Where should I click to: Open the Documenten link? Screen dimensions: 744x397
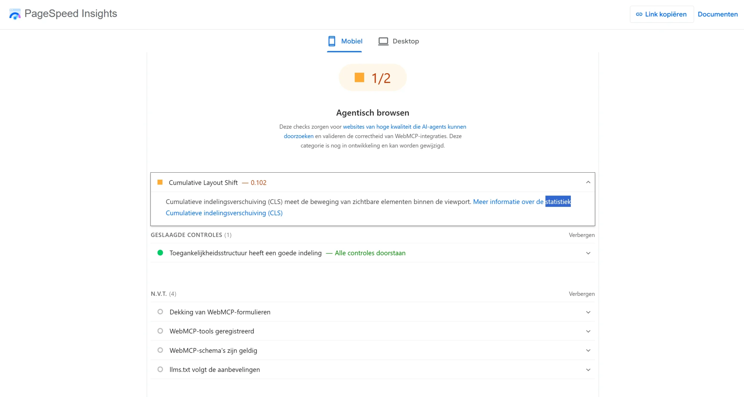718,14
